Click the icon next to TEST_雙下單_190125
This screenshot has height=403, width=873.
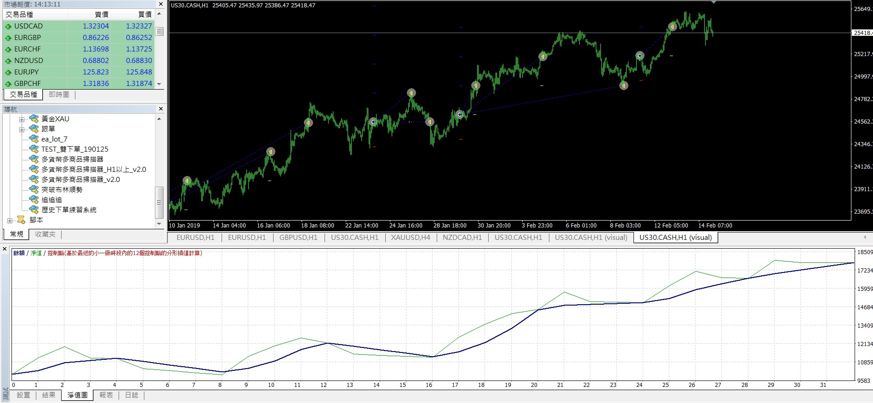34,149
